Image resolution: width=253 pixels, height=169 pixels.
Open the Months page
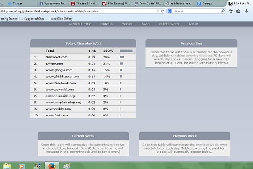[x=106, y=24]
